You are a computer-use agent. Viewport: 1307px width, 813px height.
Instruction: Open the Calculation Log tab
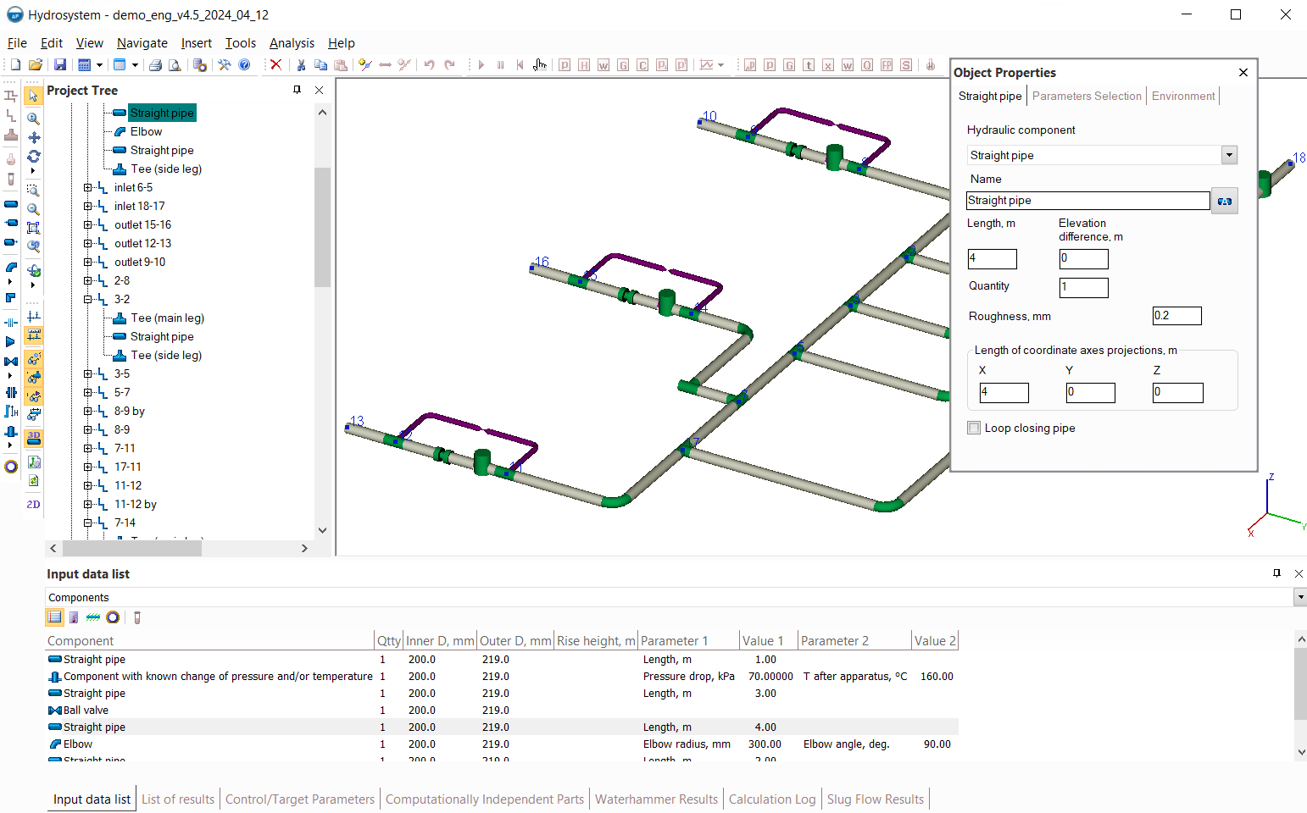(771, 799)
